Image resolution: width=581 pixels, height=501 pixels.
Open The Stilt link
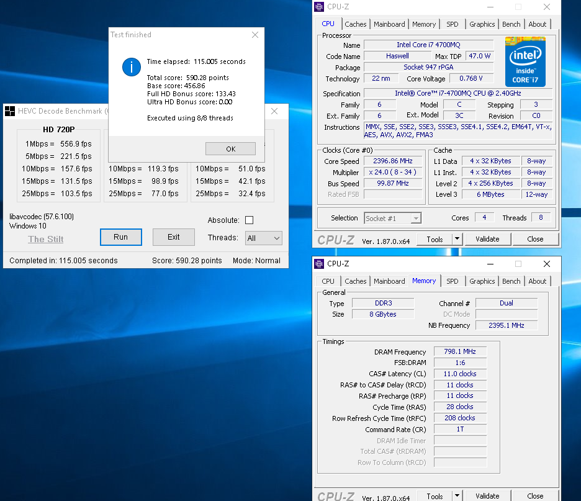pyautogui.click(x=45, y=240)
